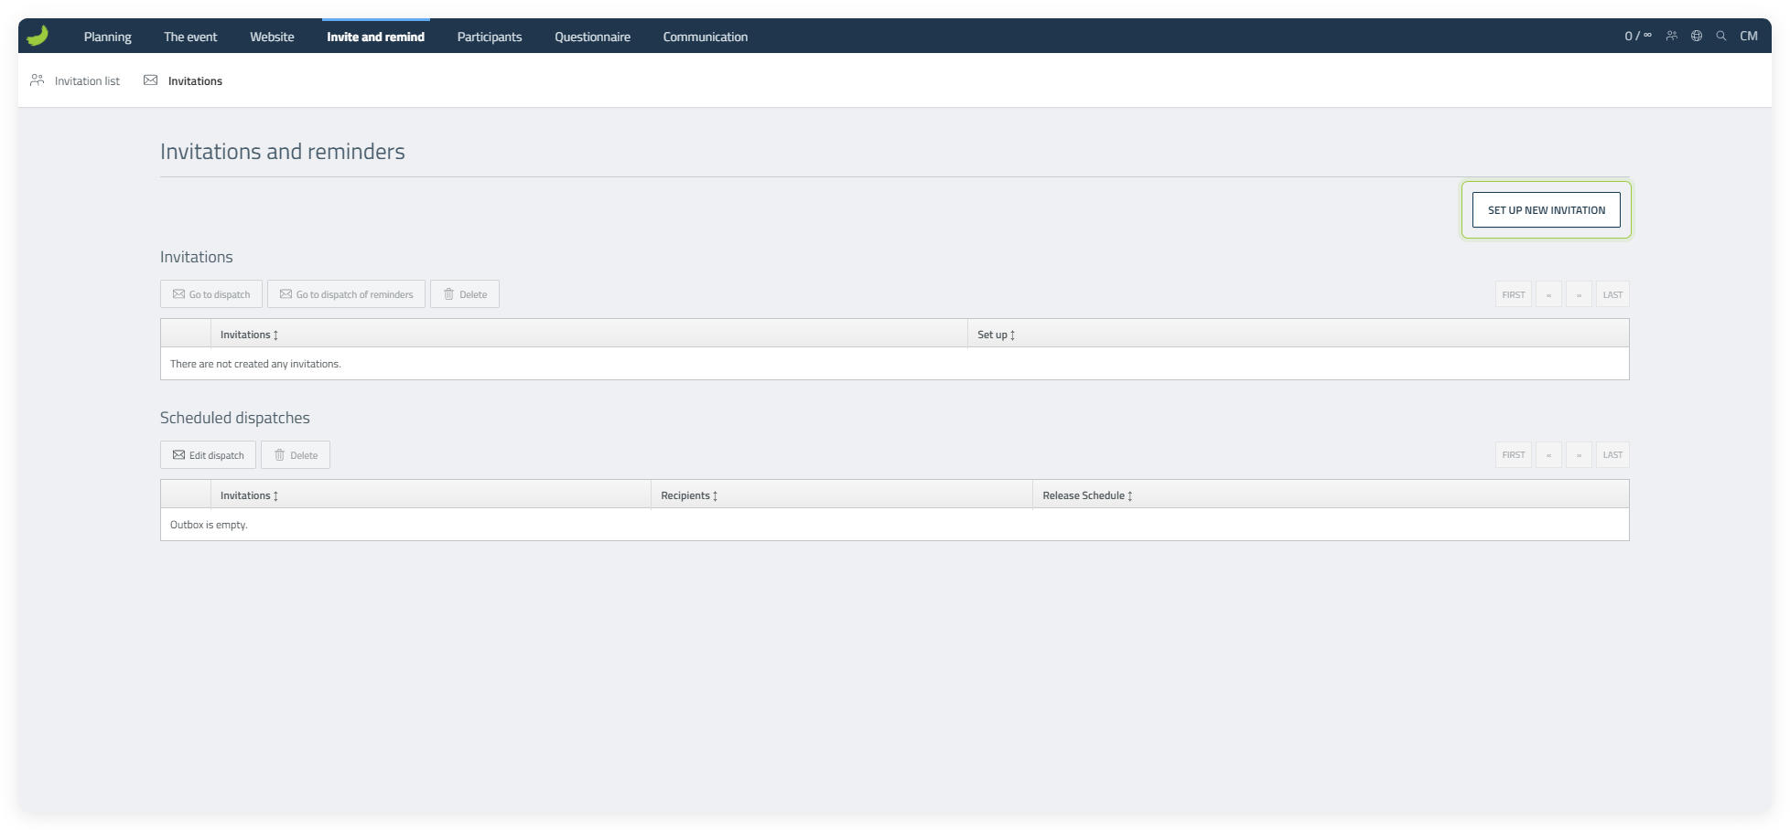Viewport: 1790px width, 830px height.
Task: Switch to Invitations sub-tab
Action: (183, 80)
